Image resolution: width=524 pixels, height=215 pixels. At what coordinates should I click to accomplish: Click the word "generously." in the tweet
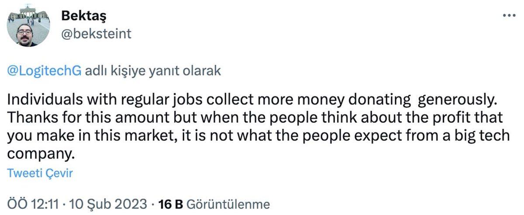[x=457, y=100]
